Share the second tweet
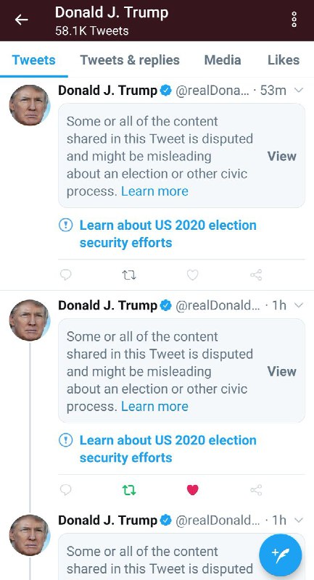Viewport: 314px width, 580px height. click(256, 490)
